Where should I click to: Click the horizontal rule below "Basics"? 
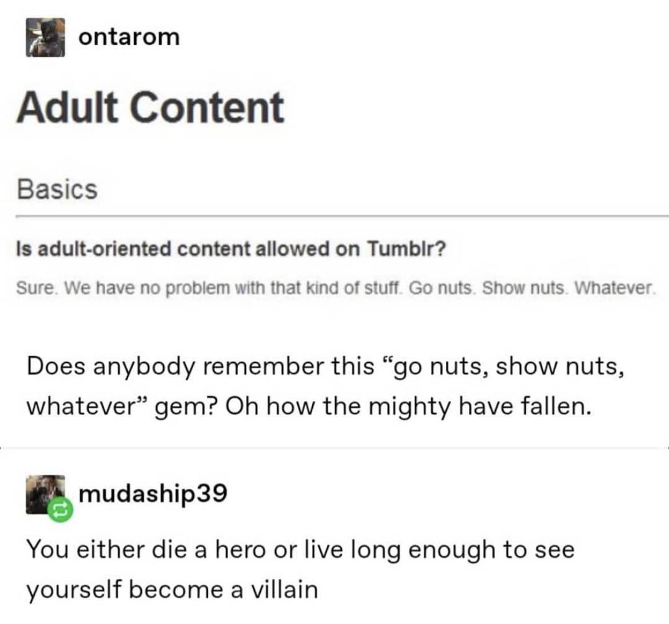pyautogui.click(x=342, y=217)
